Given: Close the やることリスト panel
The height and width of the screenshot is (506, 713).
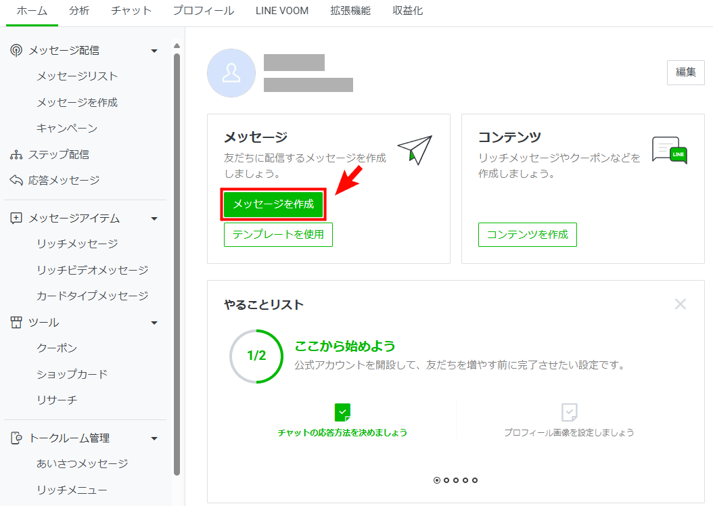Looking at the screenshot, I should coord(681,304).
